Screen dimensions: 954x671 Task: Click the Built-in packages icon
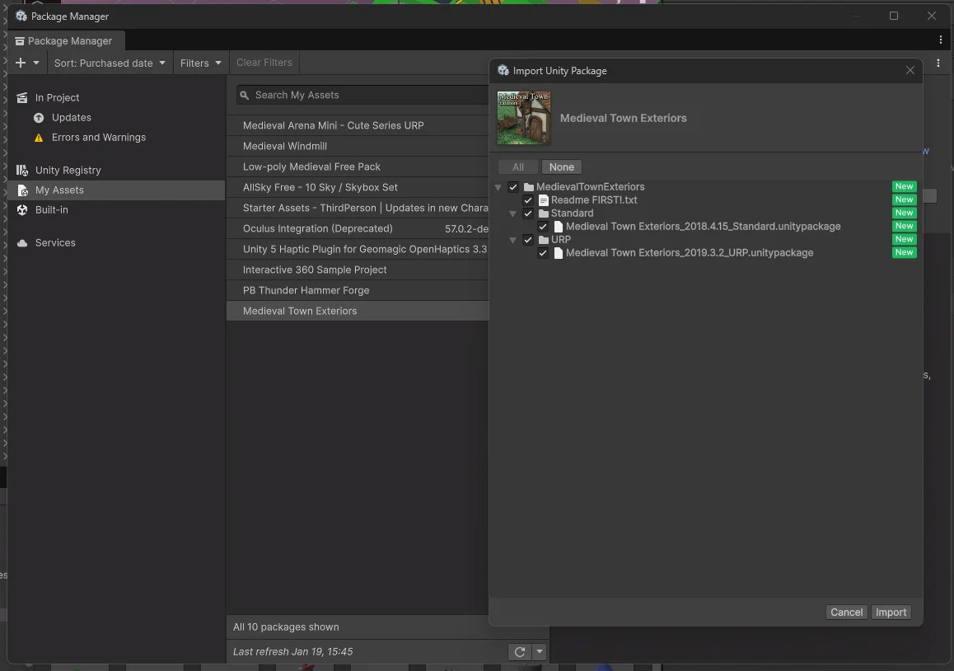[x=22, y=210]
